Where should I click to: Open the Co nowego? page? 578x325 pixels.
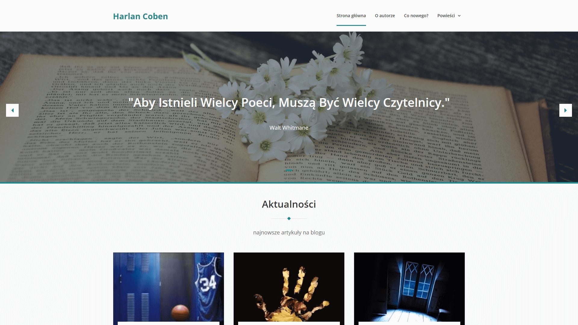416,16
